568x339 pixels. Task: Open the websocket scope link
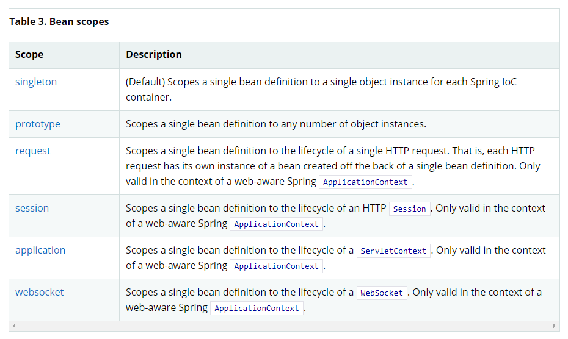pyautogui.click(x=40, y=292)
